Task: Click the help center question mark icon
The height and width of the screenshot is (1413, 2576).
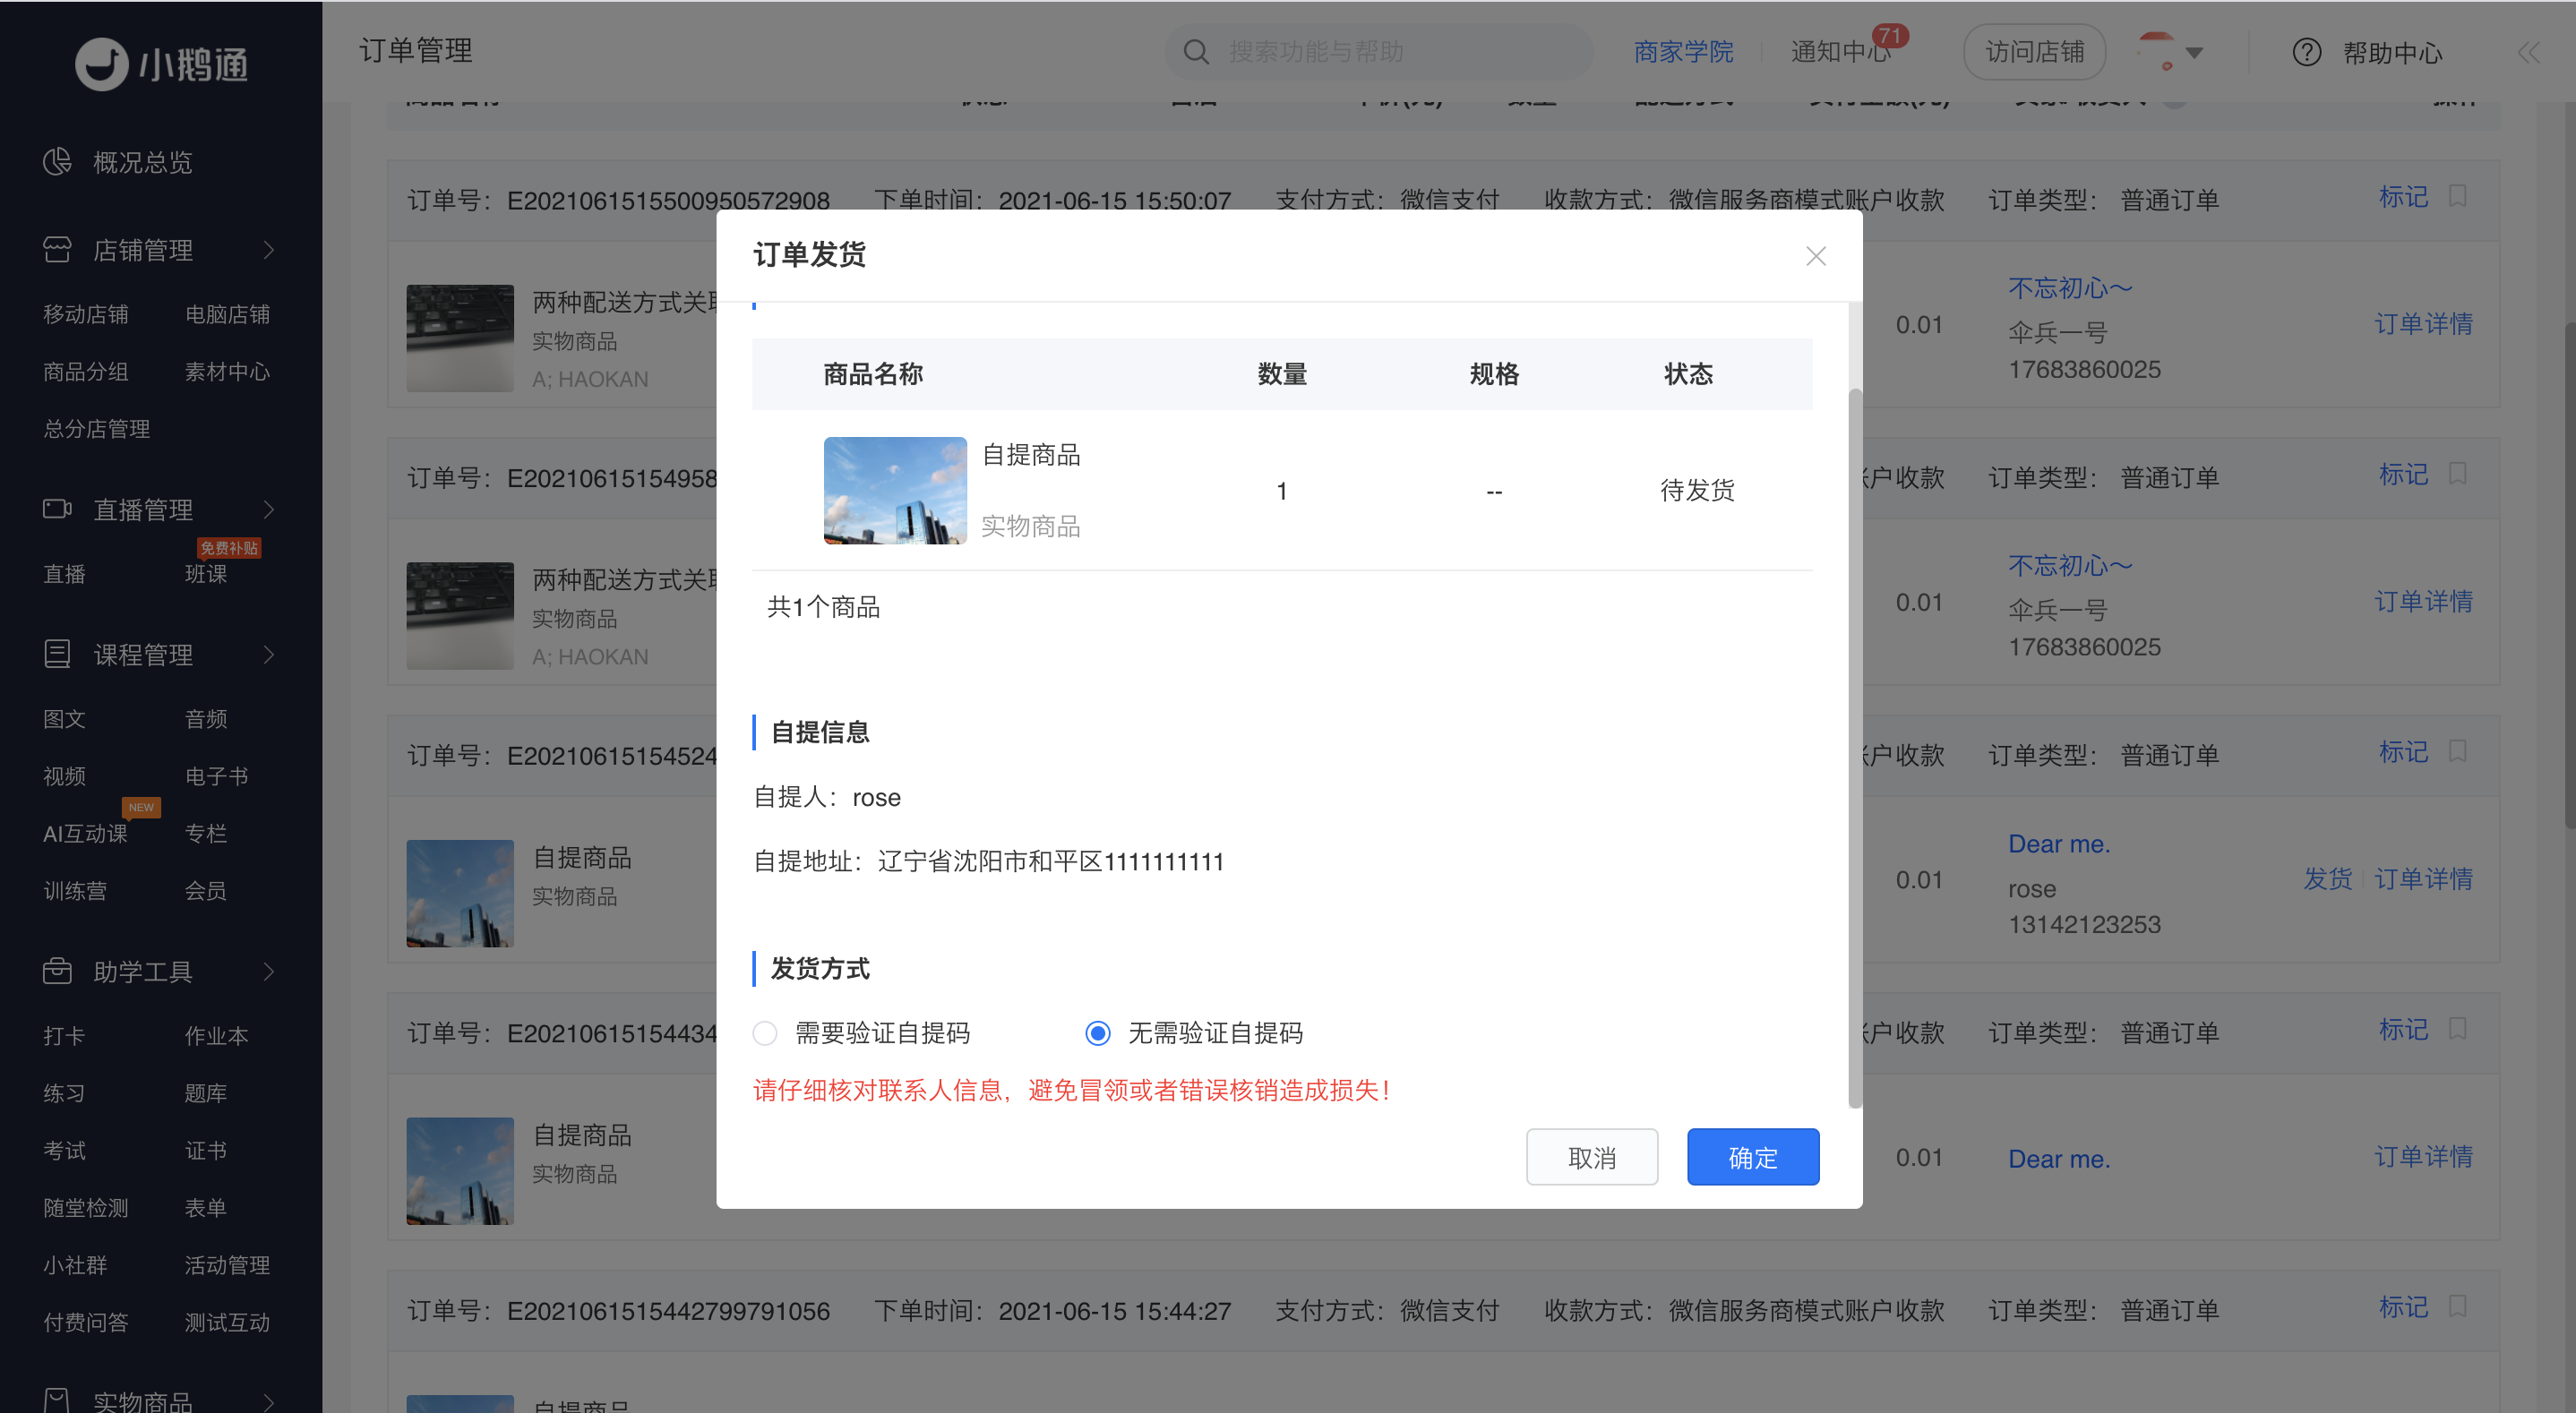Action: pyautogui.click(x=2306, y=52)
